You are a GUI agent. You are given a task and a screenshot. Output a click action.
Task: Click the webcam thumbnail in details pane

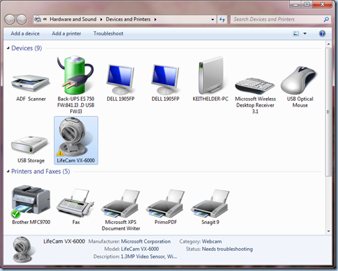(23, 250)
